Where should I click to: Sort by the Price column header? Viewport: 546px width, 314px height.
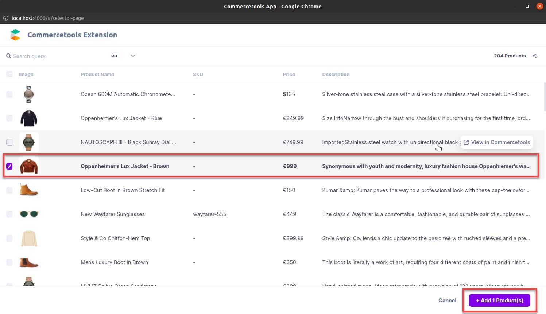coord(289,74)
